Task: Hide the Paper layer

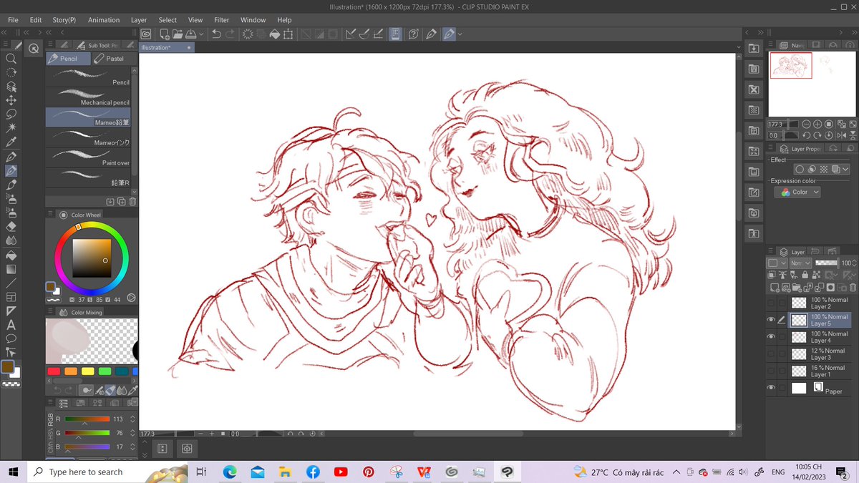Action: [772, 389]
